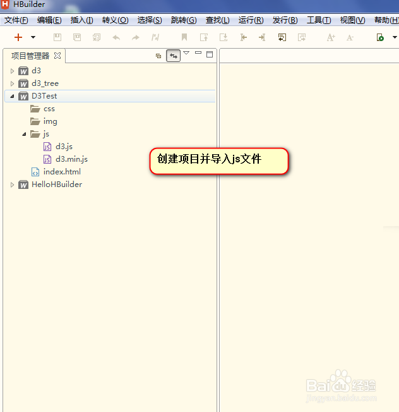Select the d3.min.js file

click(x=72, y=159)
